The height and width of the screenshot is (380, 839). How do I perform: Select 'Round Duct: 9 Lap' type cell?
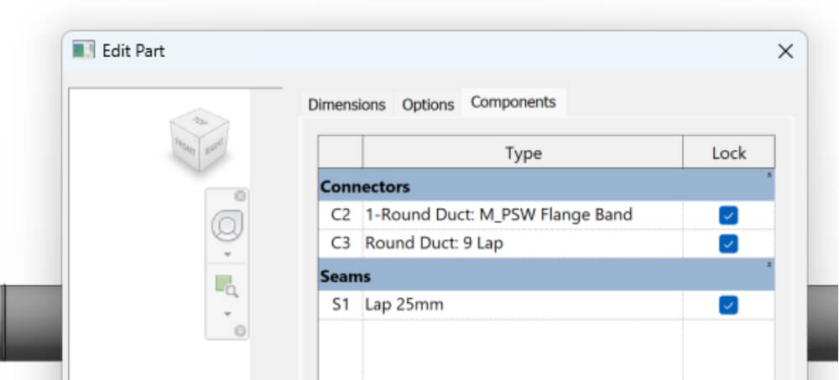coord(523,243)
